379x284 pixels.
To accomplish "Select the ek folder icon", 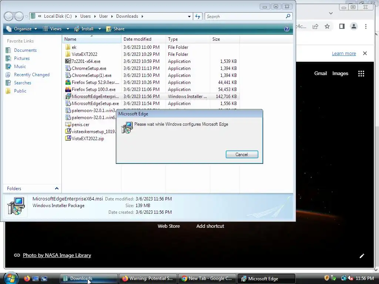I will [x=68, y=47].
